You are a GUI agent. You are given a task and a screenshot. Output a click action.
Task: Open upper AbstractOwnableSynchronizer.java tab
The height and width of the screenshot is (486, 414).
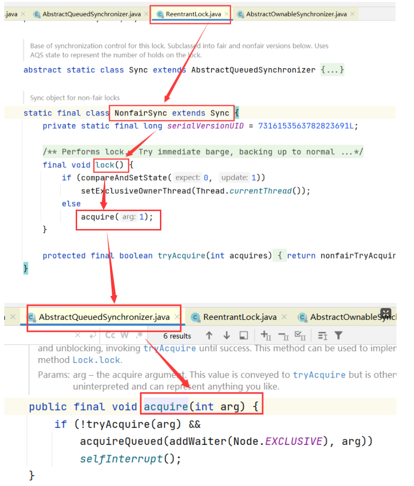coord(296,14)
